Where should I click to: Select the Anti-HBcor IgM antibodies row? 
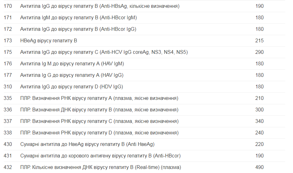click(78, 18)
